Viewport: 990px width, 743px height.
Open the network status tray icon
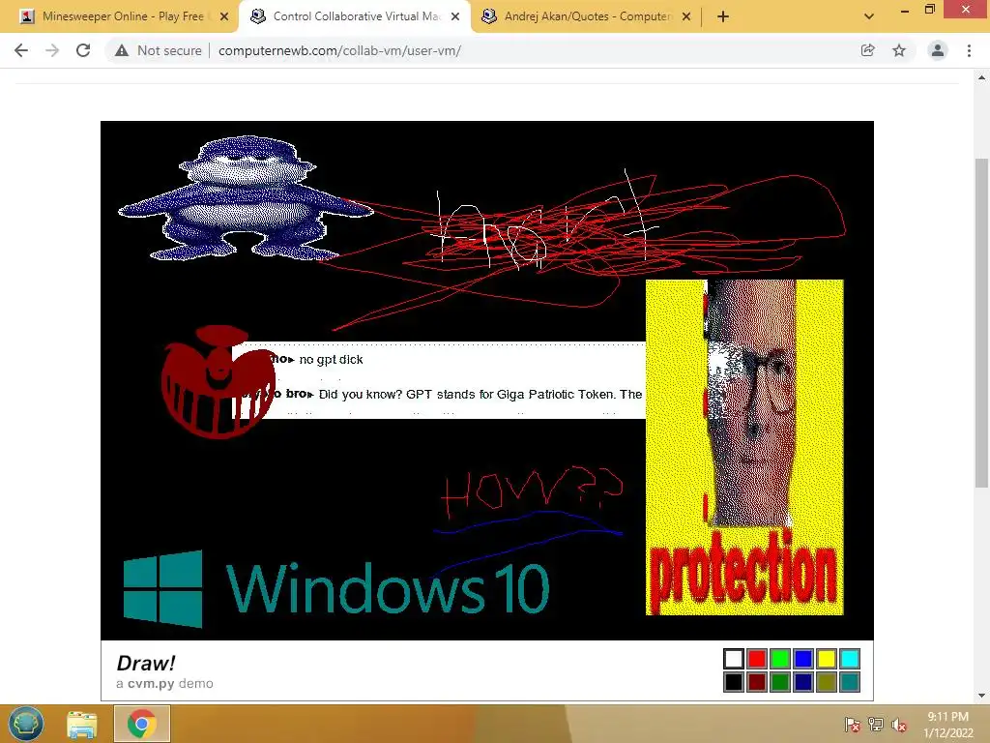click(x=876, y=725)
